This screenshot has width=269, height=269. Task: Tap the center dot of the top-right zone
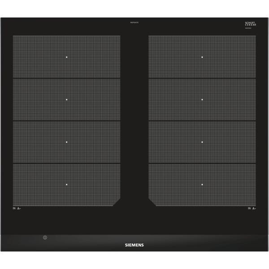click(202, 57)
